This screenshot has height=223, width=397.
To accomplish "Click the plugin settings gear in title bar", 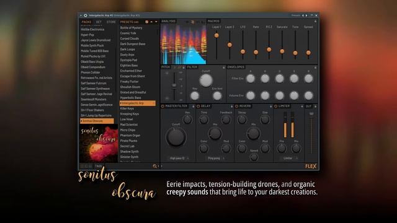I will (86, 15).
